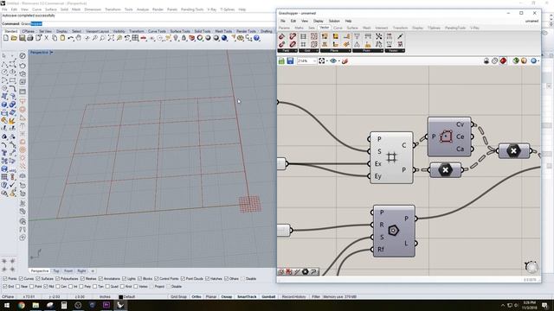Expand the Field panel dropdown in Grasshopper ribbon
Screen dimensions: 554x311
[287, 51]
